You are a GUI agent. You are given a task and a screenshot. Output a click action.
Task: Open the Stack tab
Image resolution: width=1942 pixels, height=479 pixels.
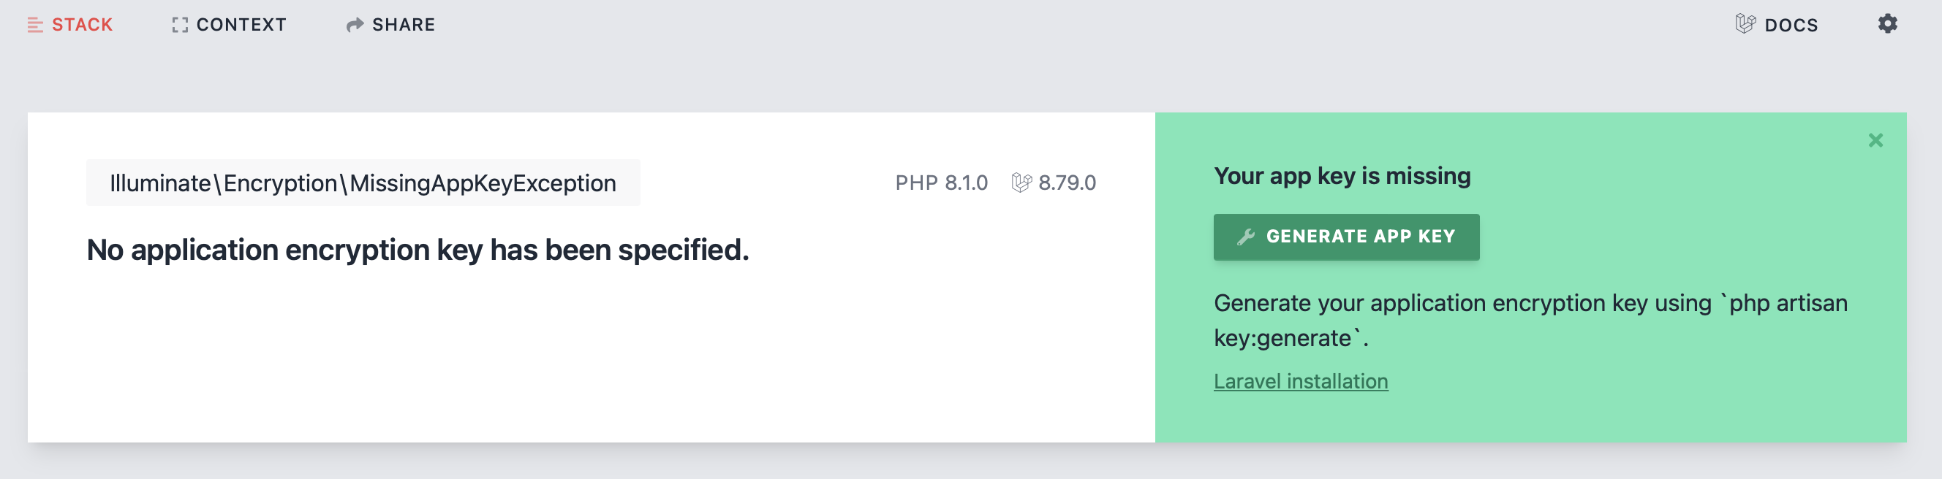pos(70,25)
